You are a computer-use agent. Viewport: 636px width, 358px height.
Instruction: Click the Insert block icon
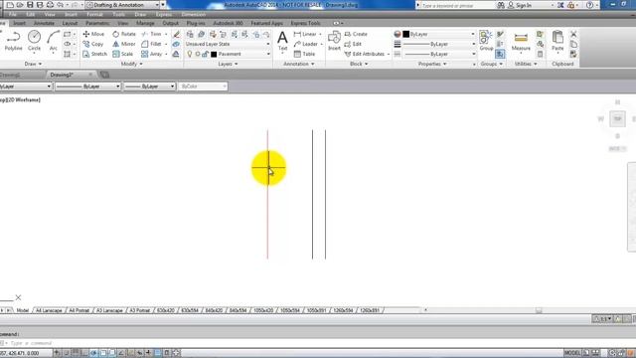(334, 41)
